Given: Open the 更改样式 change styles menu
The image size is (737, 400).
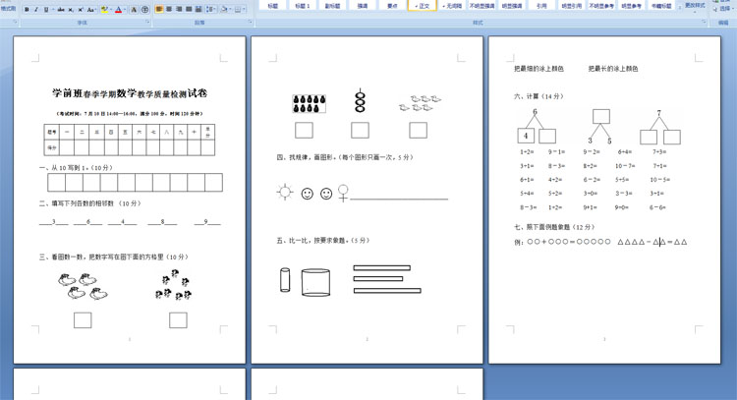Looking at the screenshot, I should 695,5.
